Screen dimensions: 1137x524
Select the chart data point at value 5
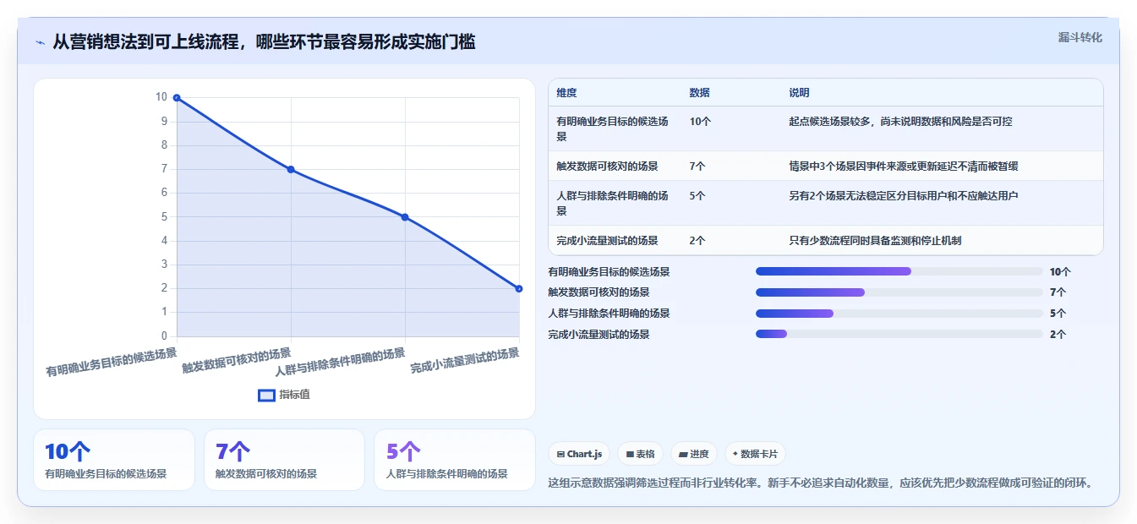[405, 217]
